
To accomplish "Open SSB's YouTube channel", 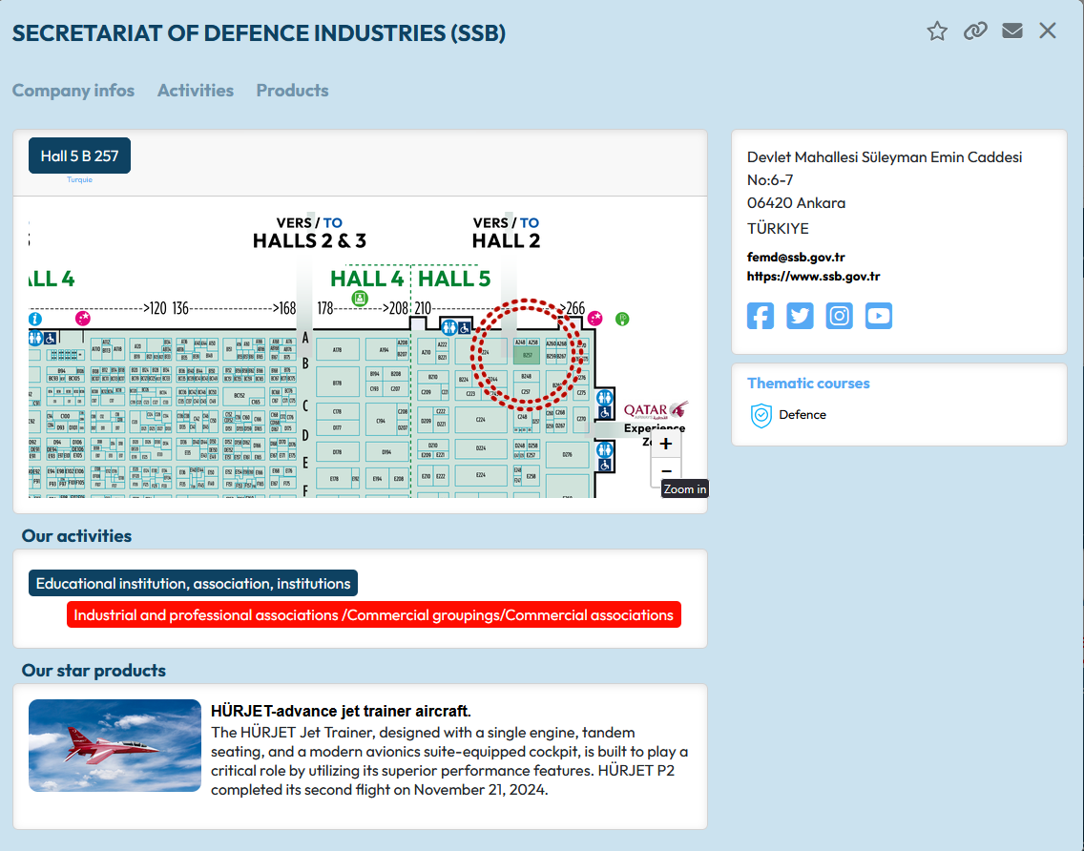I will point(879,316).
